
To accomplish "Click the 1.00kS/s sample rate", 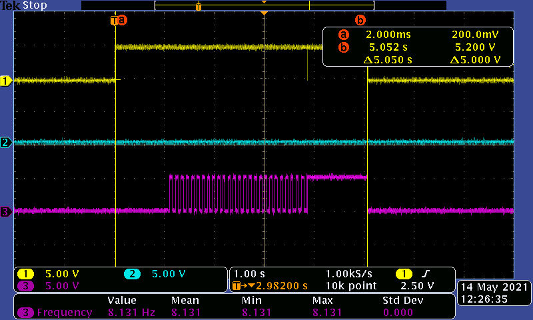I will tap(348, 274).
